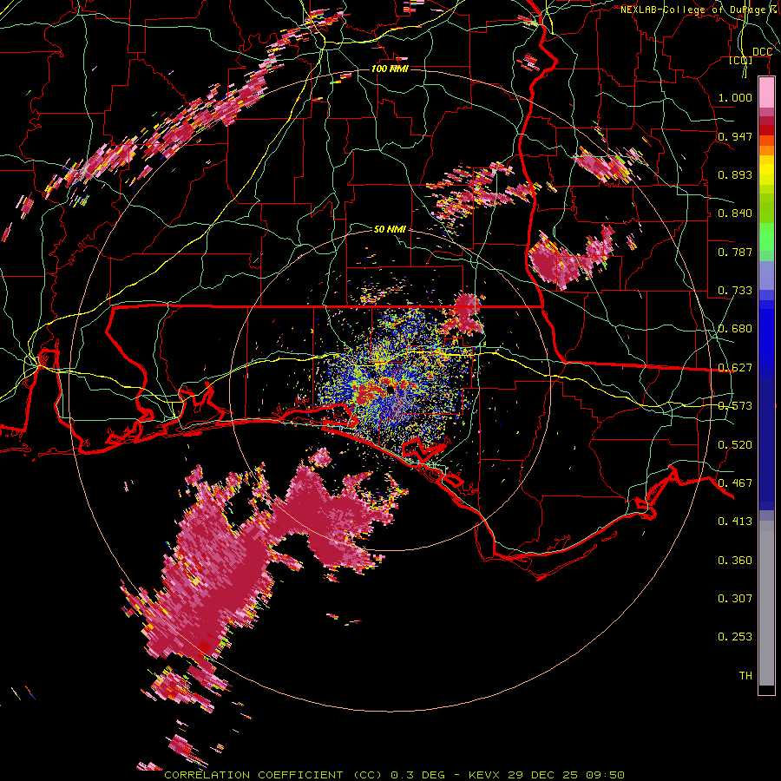Click the 50 NMI range ring label

pos(390,229)
